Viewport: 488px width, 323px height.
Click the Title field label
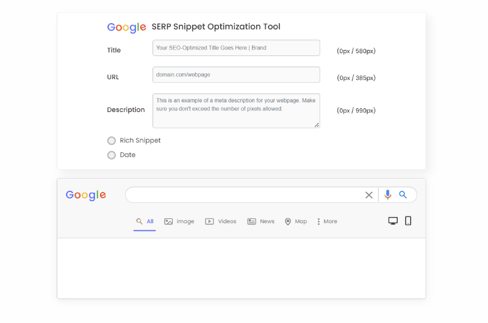point(114,50)
